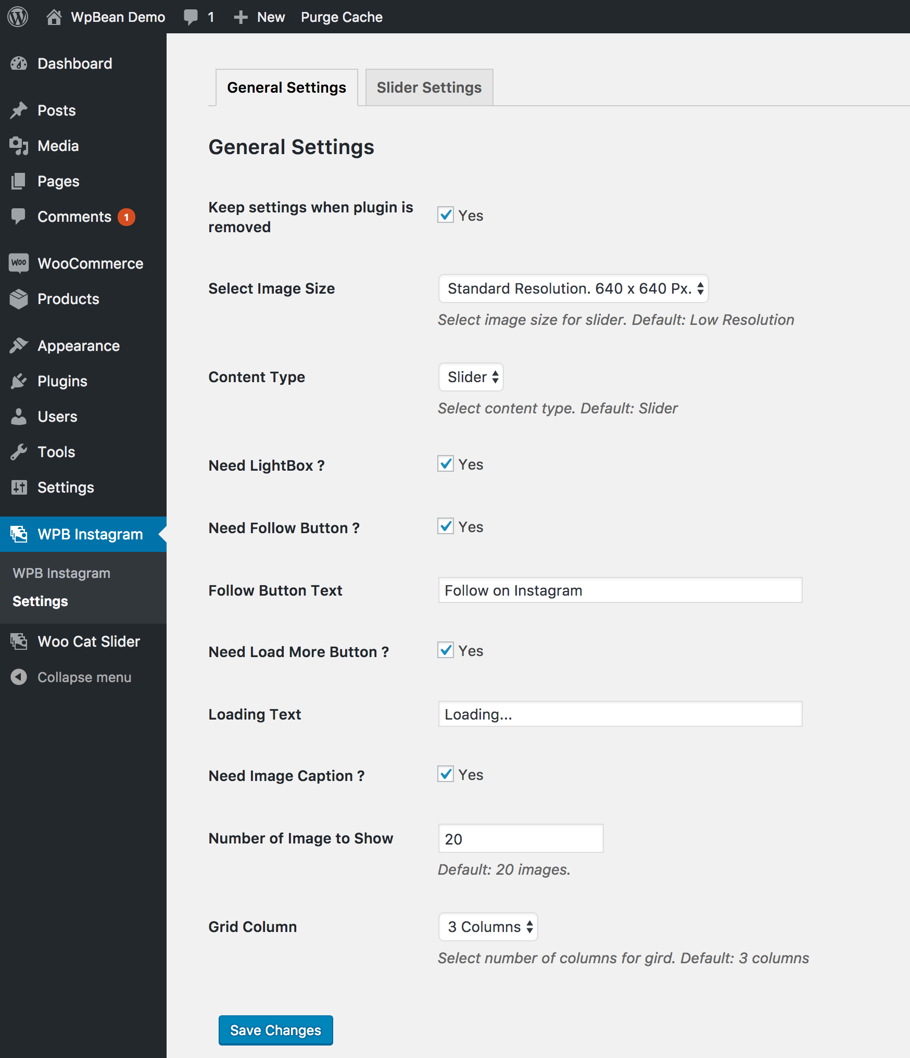Click the Dashboard gauge icon
This screenshot has width=910, height=1058.
pyautogui.click(x=19, y=64)
